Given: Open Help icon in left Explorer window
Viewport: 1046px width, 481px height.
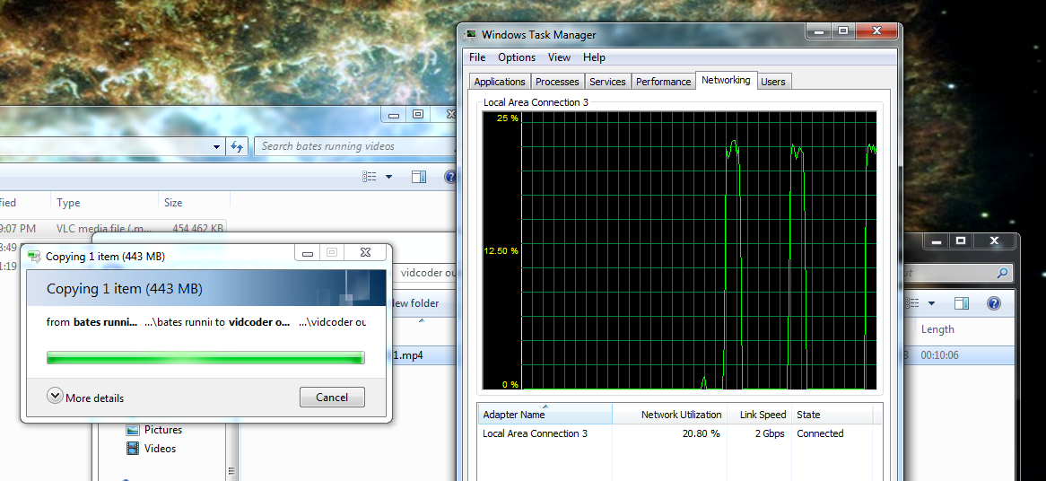Looking at the screenshot, I should [x=451, y=177].
